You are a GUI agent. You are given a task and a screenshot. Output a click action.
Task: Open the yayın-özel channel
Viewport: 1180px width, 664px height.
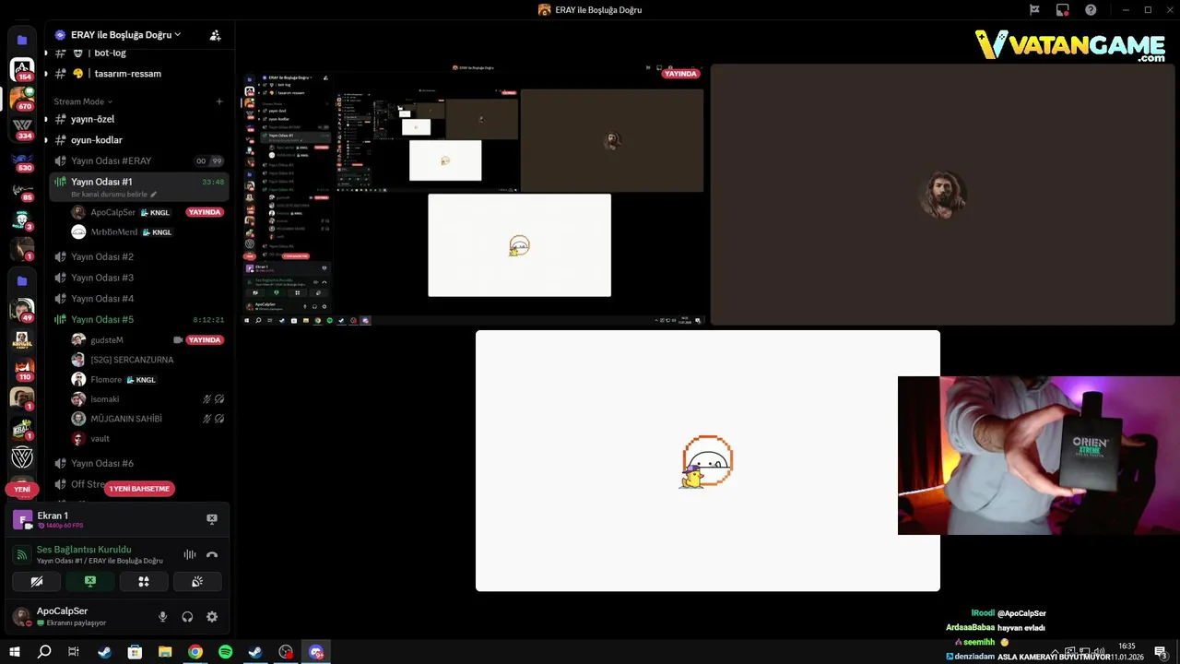[138, 119]
